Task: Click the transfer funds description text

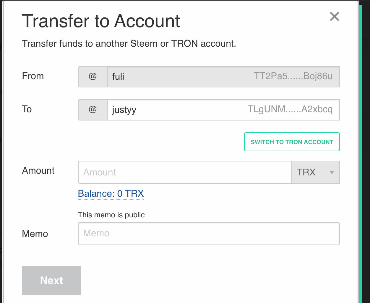Action: [129, 44]
